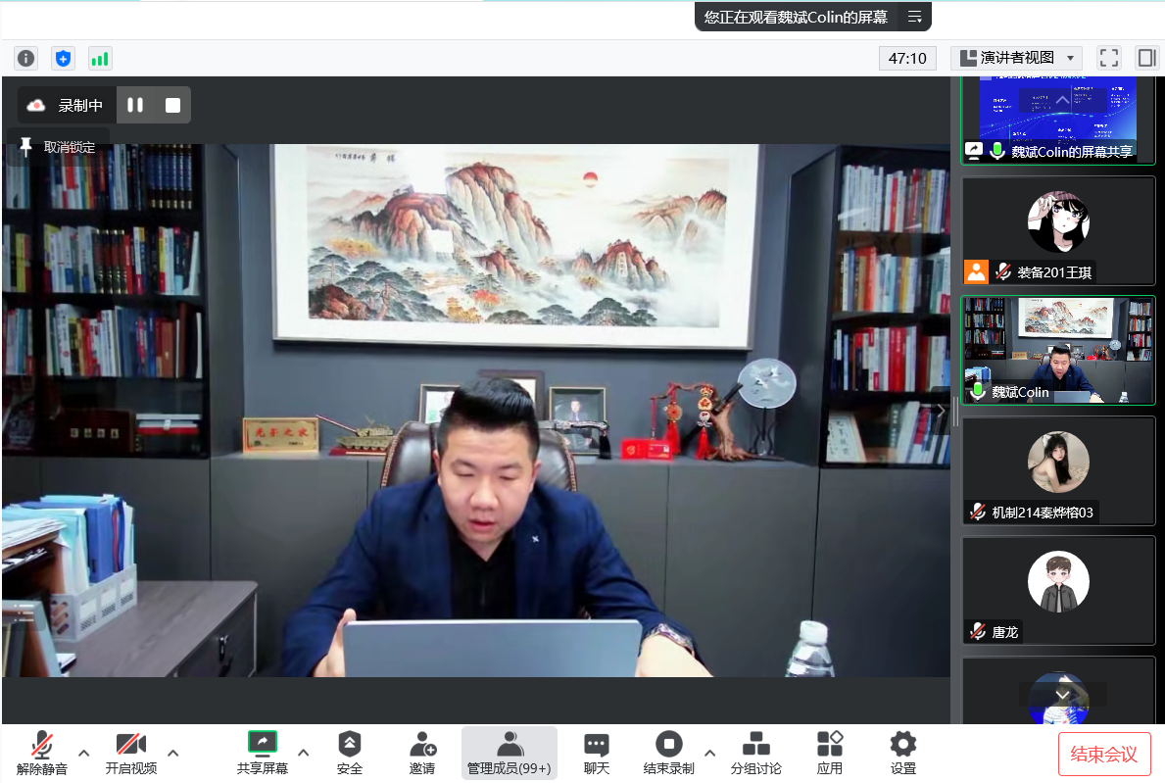The image size is (1165, 783).
Task: Expand audio options arrow beside 解除静音
Action: pyautogui.click(x=84, y=753)
